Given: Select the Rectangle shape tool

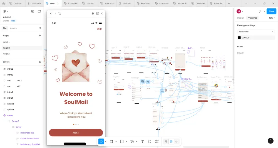Looking at the screenshot, I should (x=122, y=142).
